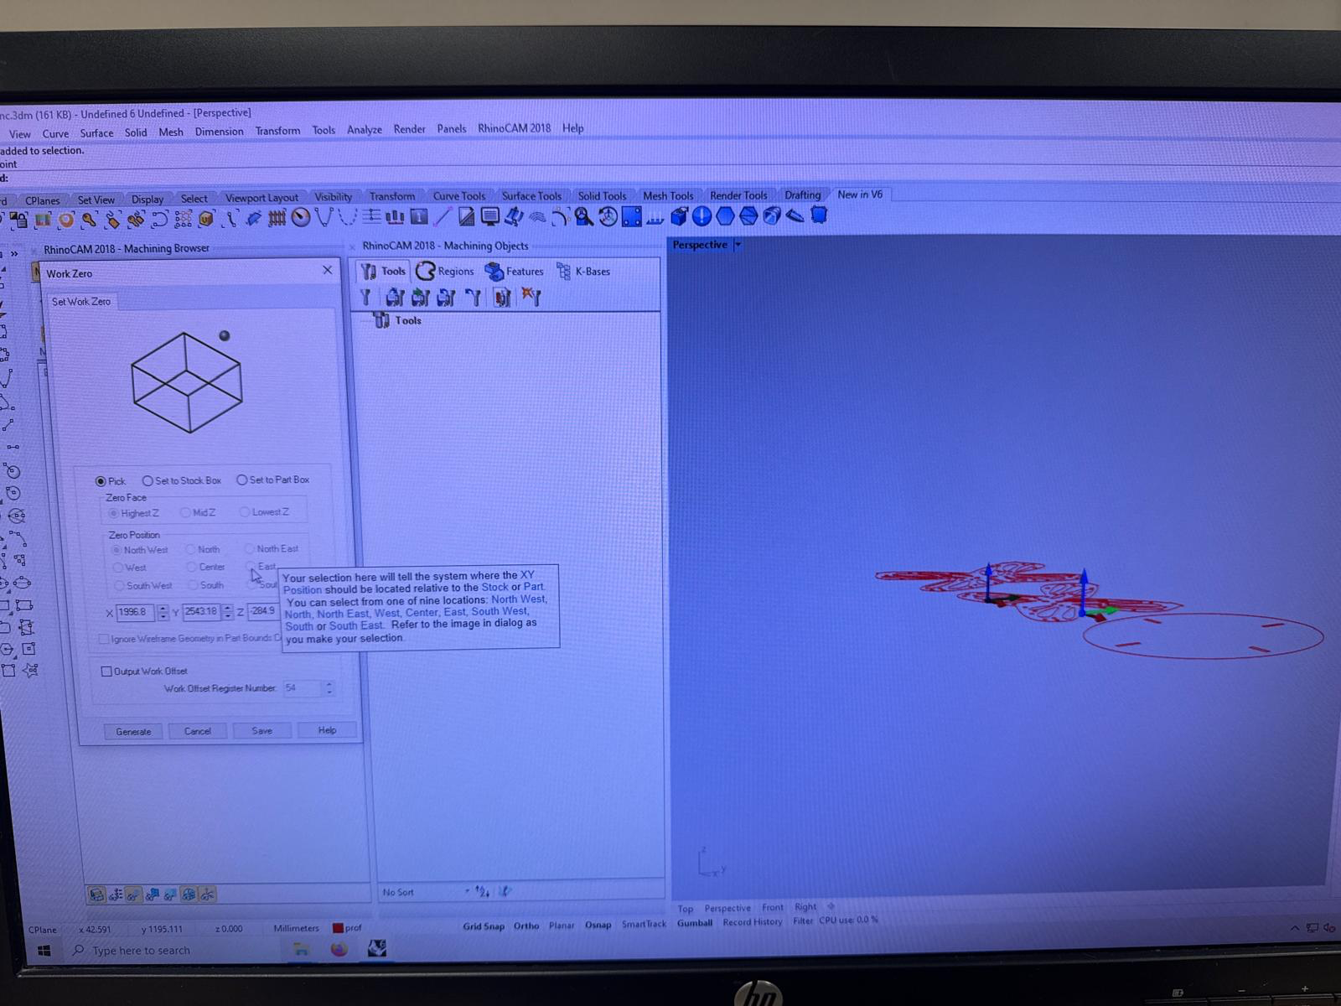The height and width of the screenshot is (1006, 1341).
Task: Open the Regions tab in Machining Objects
Action: [x=445, y=271]
